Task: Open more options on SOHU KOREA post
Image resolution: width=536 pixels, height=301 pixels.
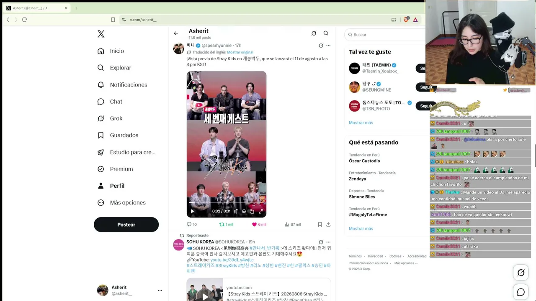Action: pos(328,242)
